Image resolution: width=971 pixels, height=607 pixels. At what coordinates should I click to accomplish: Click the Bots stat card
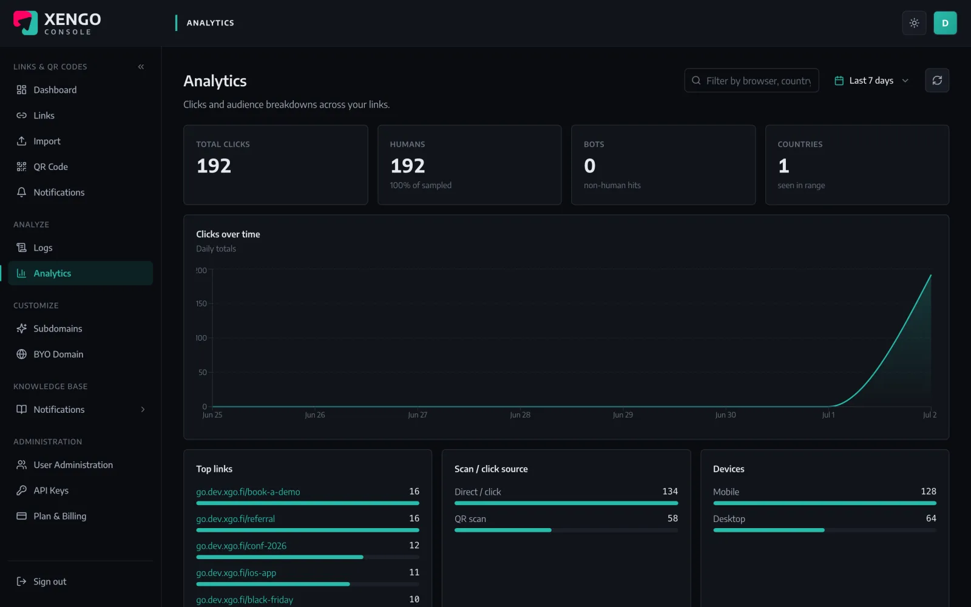tap(663, 165)
